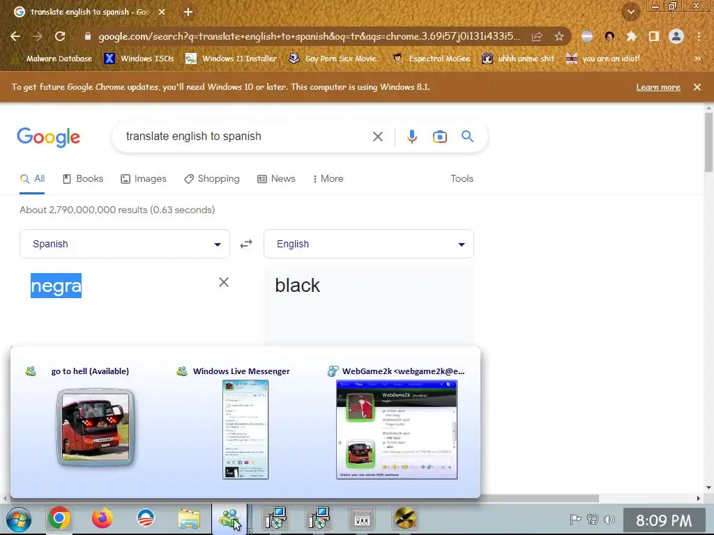Viewport: 714px width, 535px height.
Task: Close the translate english to spanish tab
Action: tap(162, 12)
